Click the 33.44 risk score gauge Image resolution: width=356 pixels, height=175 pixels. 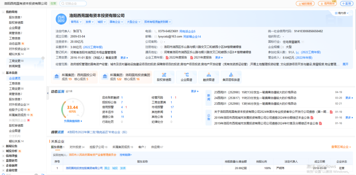(x=72, y=108)
